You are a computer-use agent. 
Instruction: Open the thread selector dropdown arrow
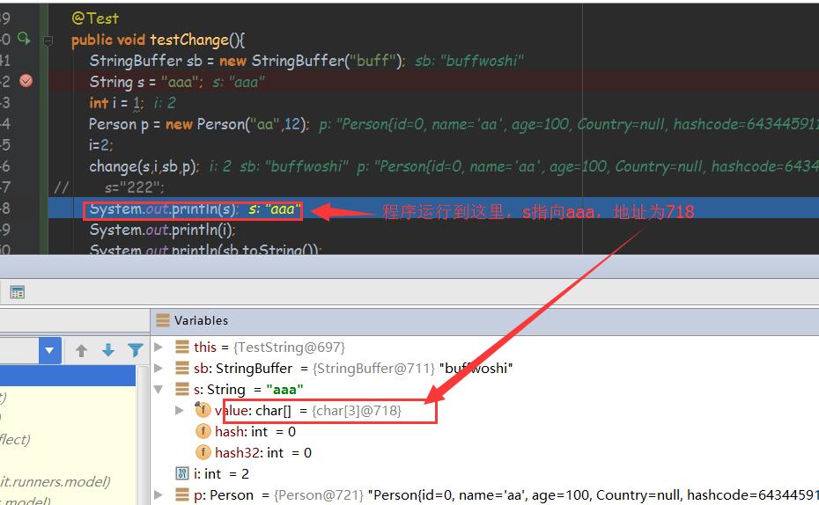[49, 350]
